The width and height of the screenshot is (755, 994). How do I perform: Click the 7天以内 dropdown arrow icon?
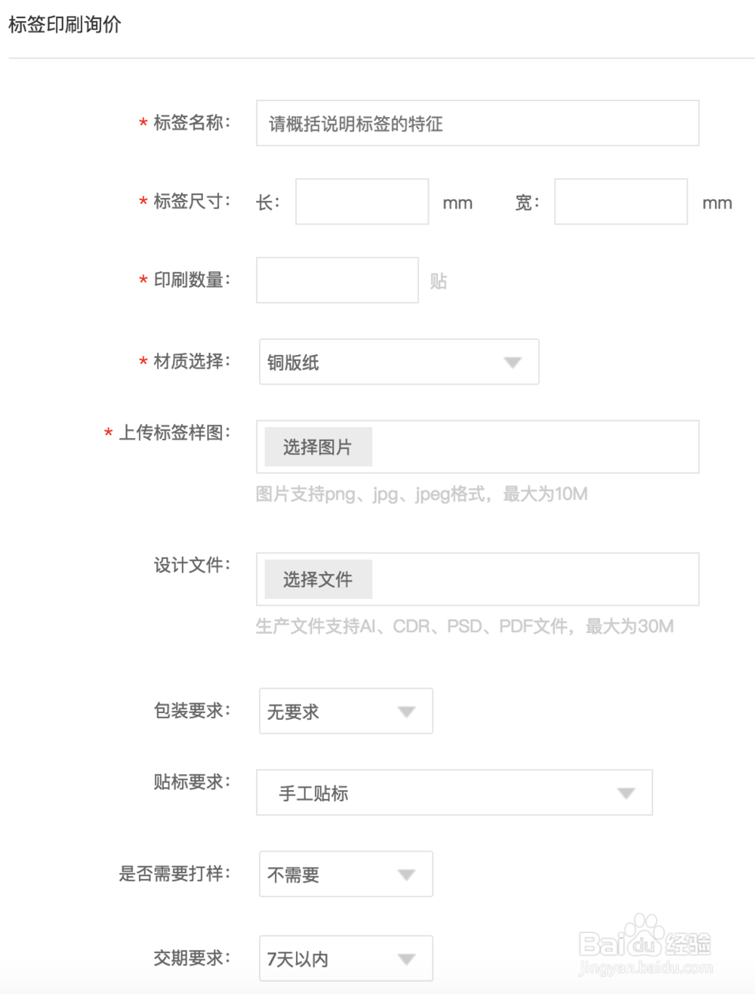pos(407,959)
